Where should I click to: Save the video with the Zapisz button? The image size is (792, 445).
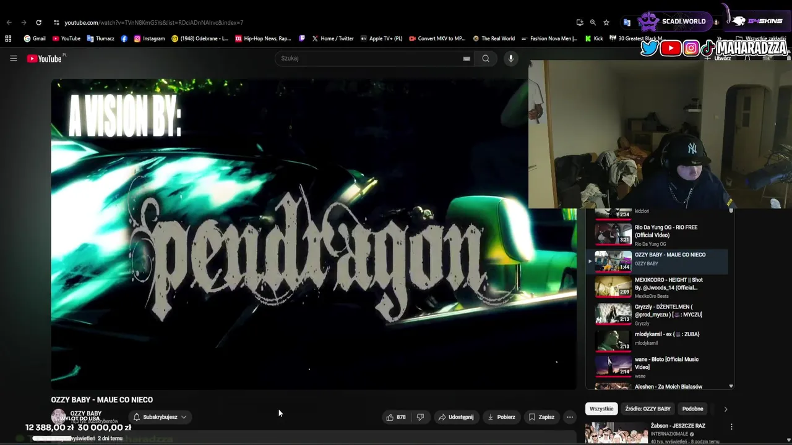541,417
